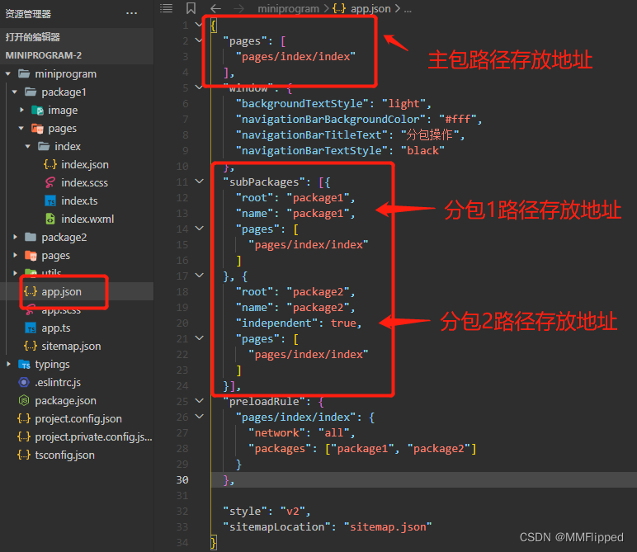The image size is (637, 552).
Task: Click the Sass icon beside index.scss
Action: coord(50,182)
